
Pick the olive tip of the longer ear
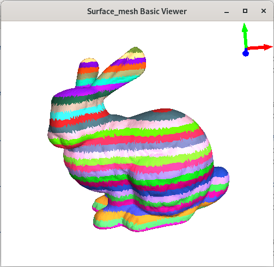coord(137,50)
